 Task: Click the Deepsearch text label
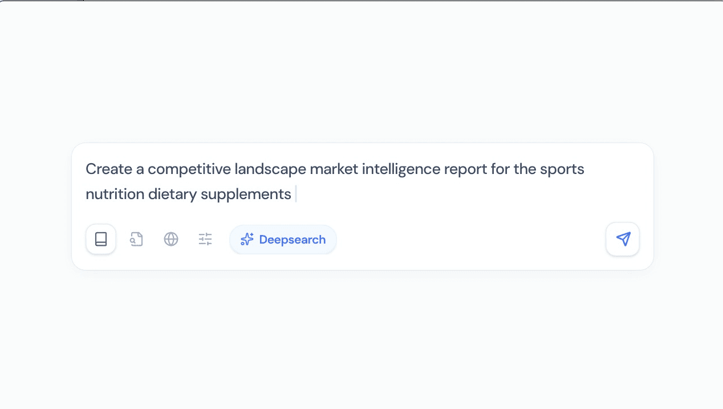point(293,240)
